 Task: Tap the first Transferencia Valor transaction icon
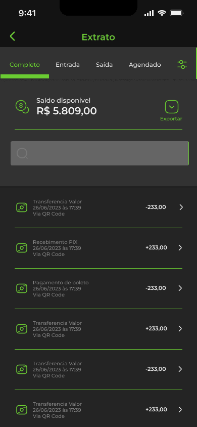click(22, 207)
